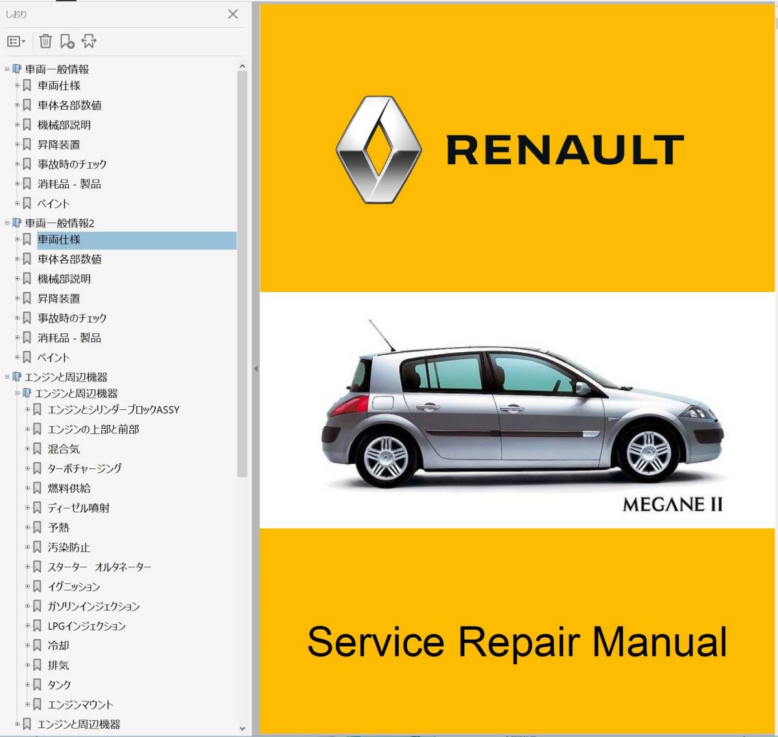Image resolution: width=778 pixels, height=737 pixels.
Task: Click bookmark icon beside 混合気
Action: tap(38, 449)
